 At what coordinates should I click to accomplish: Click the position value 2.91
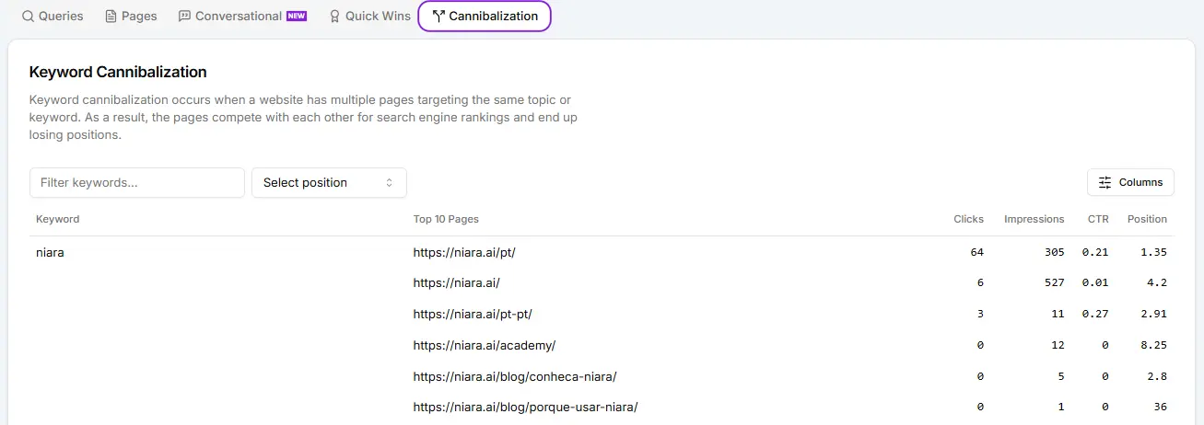(x=1153, y=314)
